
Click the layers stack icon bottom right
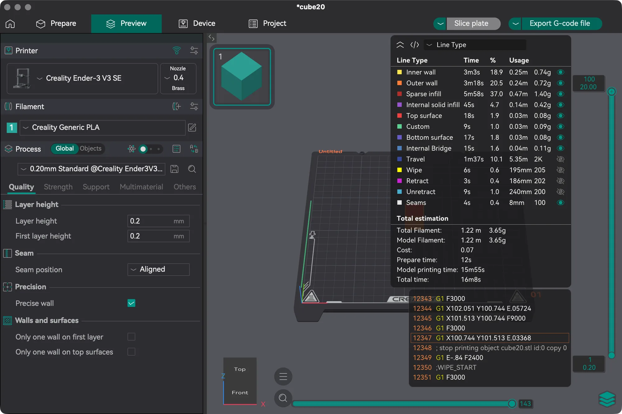pyautogui.click(x=607, y=399)
